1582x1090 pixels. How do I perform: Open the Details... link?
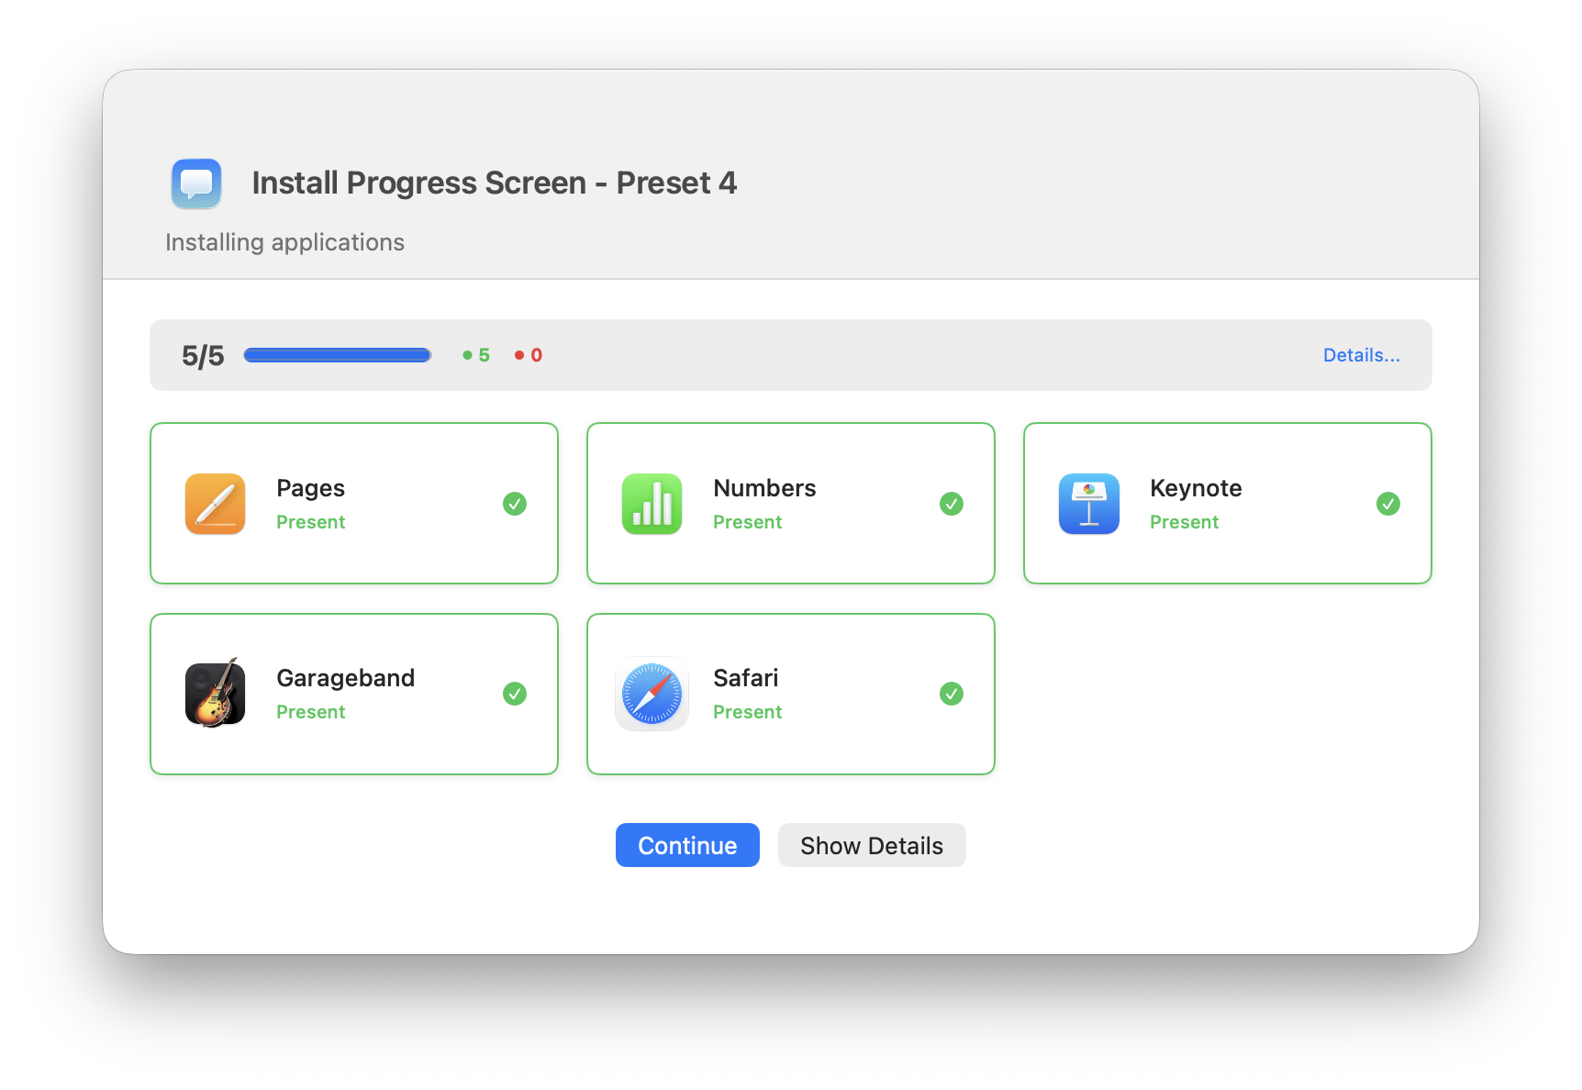(1361, 355)
